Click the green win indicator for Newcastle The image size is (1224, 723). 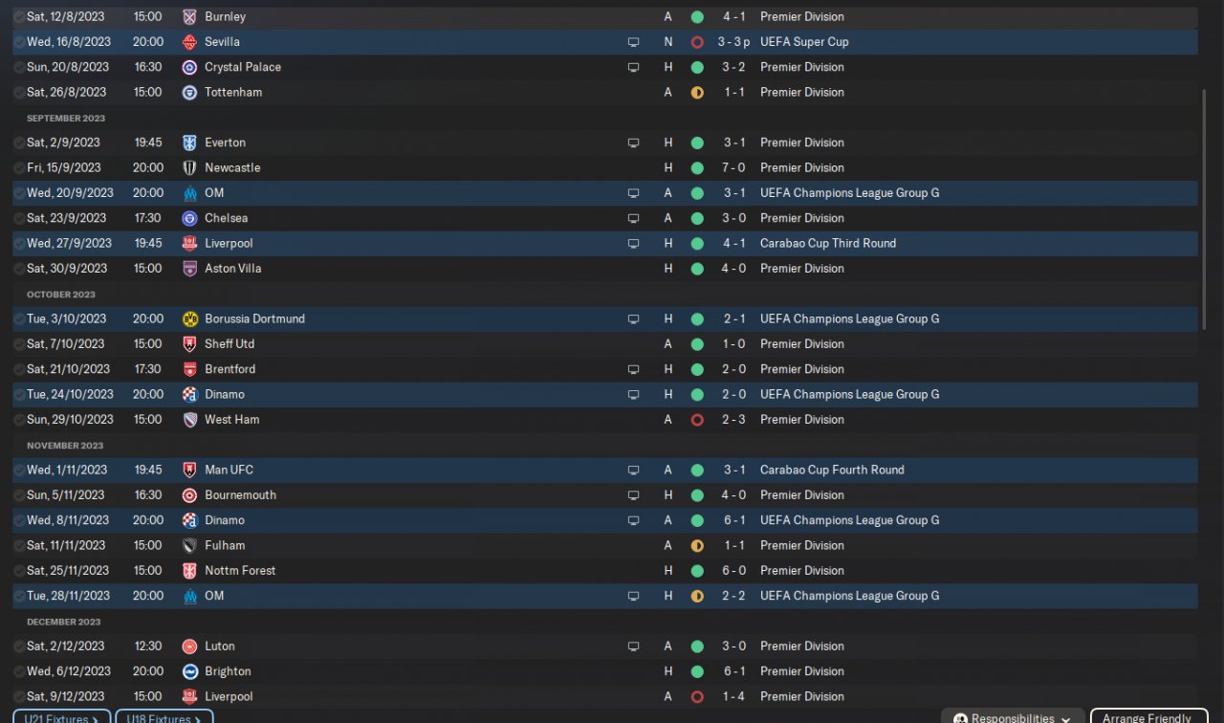click(697, 168)
